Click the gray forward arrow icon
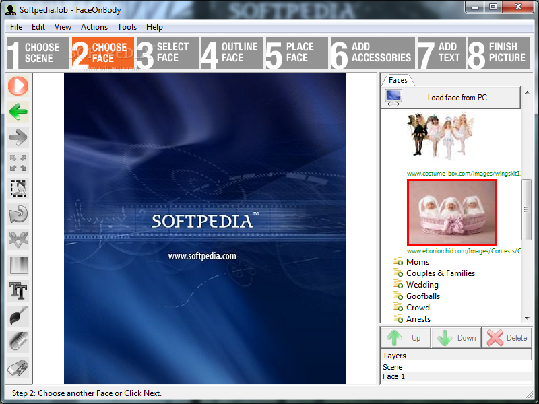This screenshot has width=539, height=404. pos(18,137)
